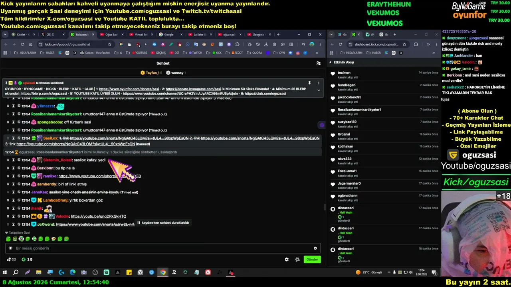Screen dimensions: 511x287
Task: Open the volume control in system tray
Action: click(411, 272)
